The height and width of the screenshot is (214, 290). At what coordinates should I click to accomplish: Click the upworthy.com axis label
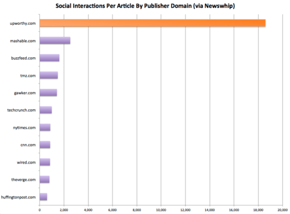23,23
